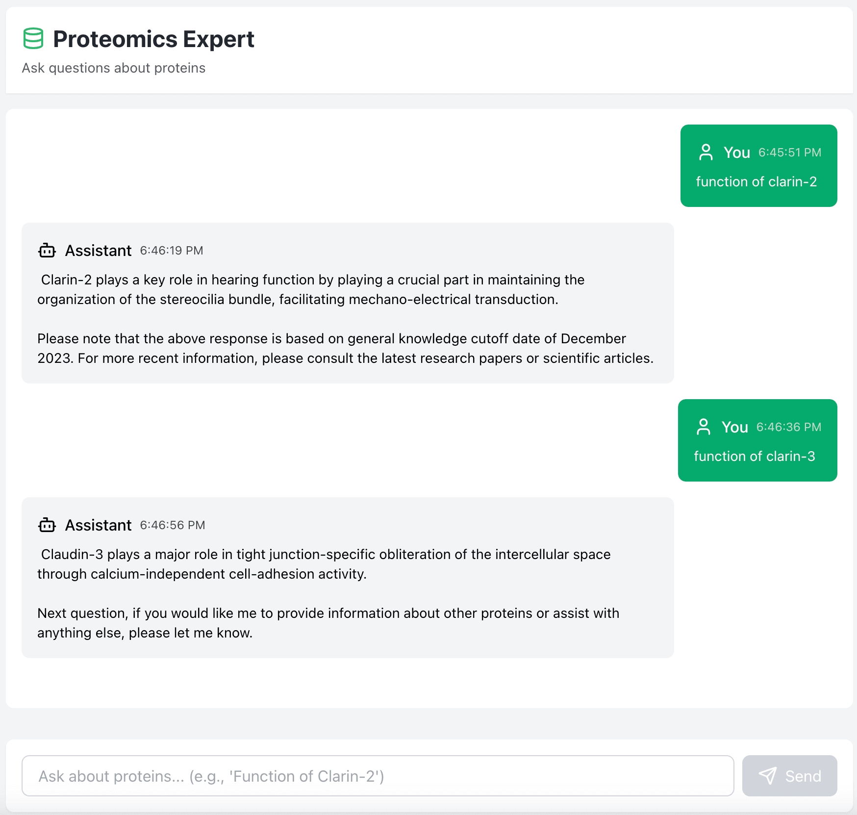The width and height of the screenshot is (857, 815).
Task: Click the user icon in the clarin-3 message bubble
Action: 704,427
